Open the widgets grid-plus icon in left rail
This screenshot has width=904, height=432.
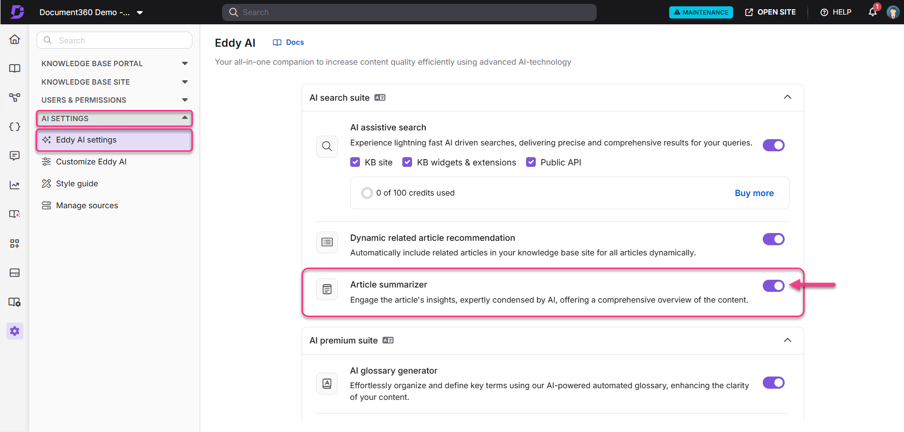click(15, 243)
